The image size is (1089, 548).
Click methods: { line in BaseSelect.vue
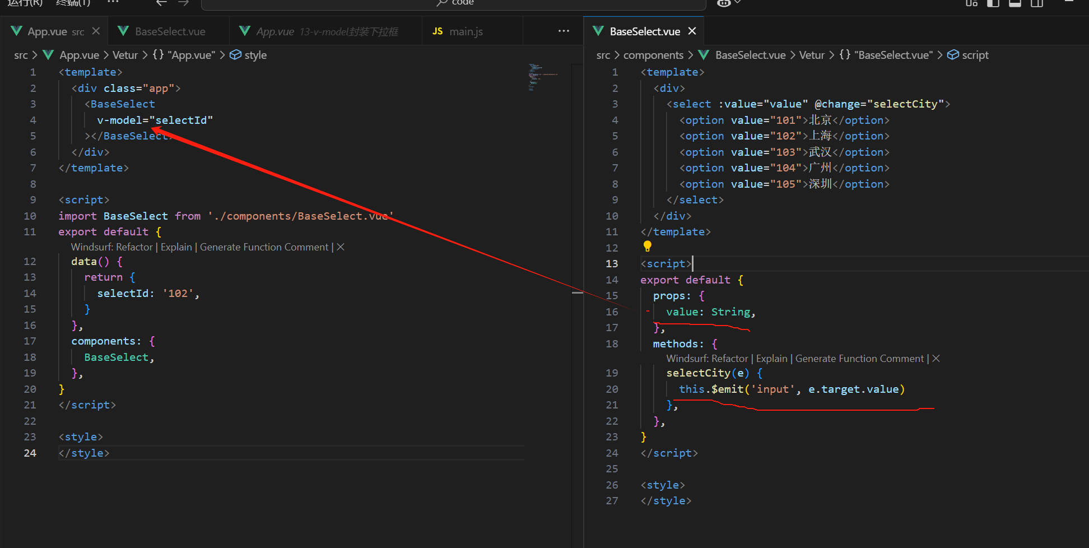point(685,343)
